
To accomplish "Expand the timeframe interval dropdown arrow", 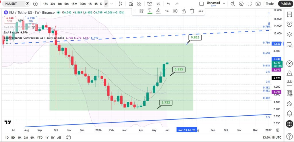I will [112, 4].
